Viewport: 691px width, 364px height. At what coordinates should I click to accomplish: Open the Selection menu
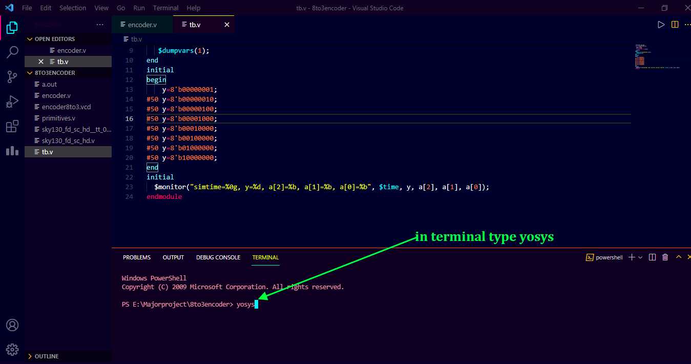[x=73, y=8]
